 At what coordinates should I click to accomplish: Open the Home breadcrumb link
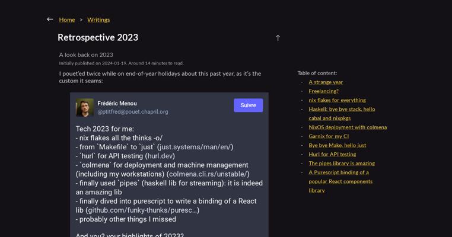click(67, 20)
